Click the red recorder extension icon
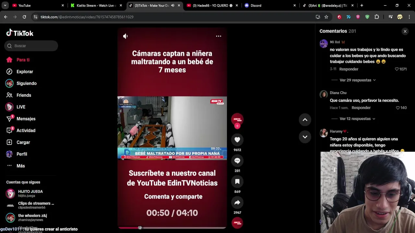The height and width of the screenshot is (233, 415). pos(339,17)
